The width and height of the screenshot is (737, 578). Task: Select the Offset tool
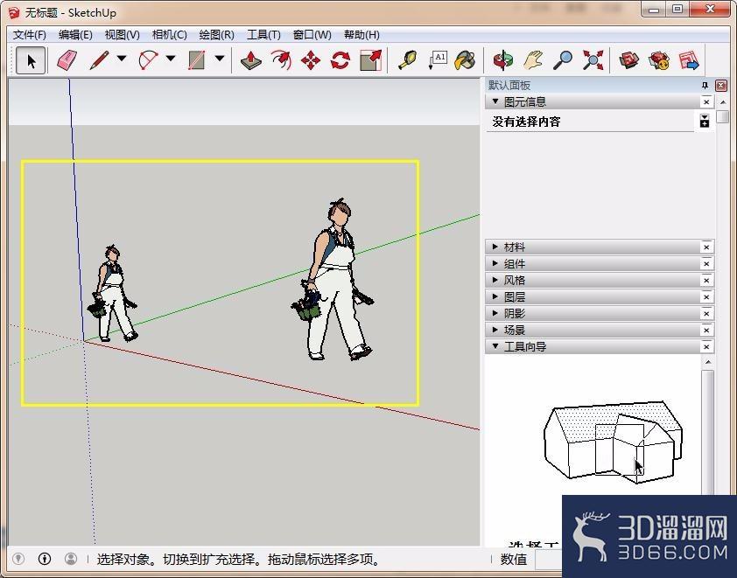click(x=281, y=60)
